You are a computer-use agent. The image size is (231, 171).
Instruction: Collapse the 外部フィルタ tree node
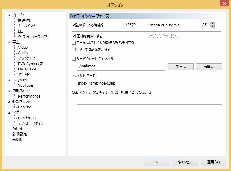9,102
